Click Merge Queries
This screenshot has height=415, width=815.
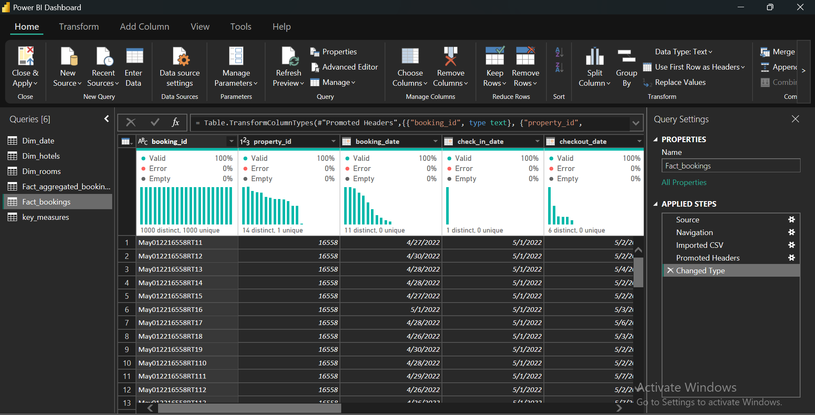tap(778, 52)
